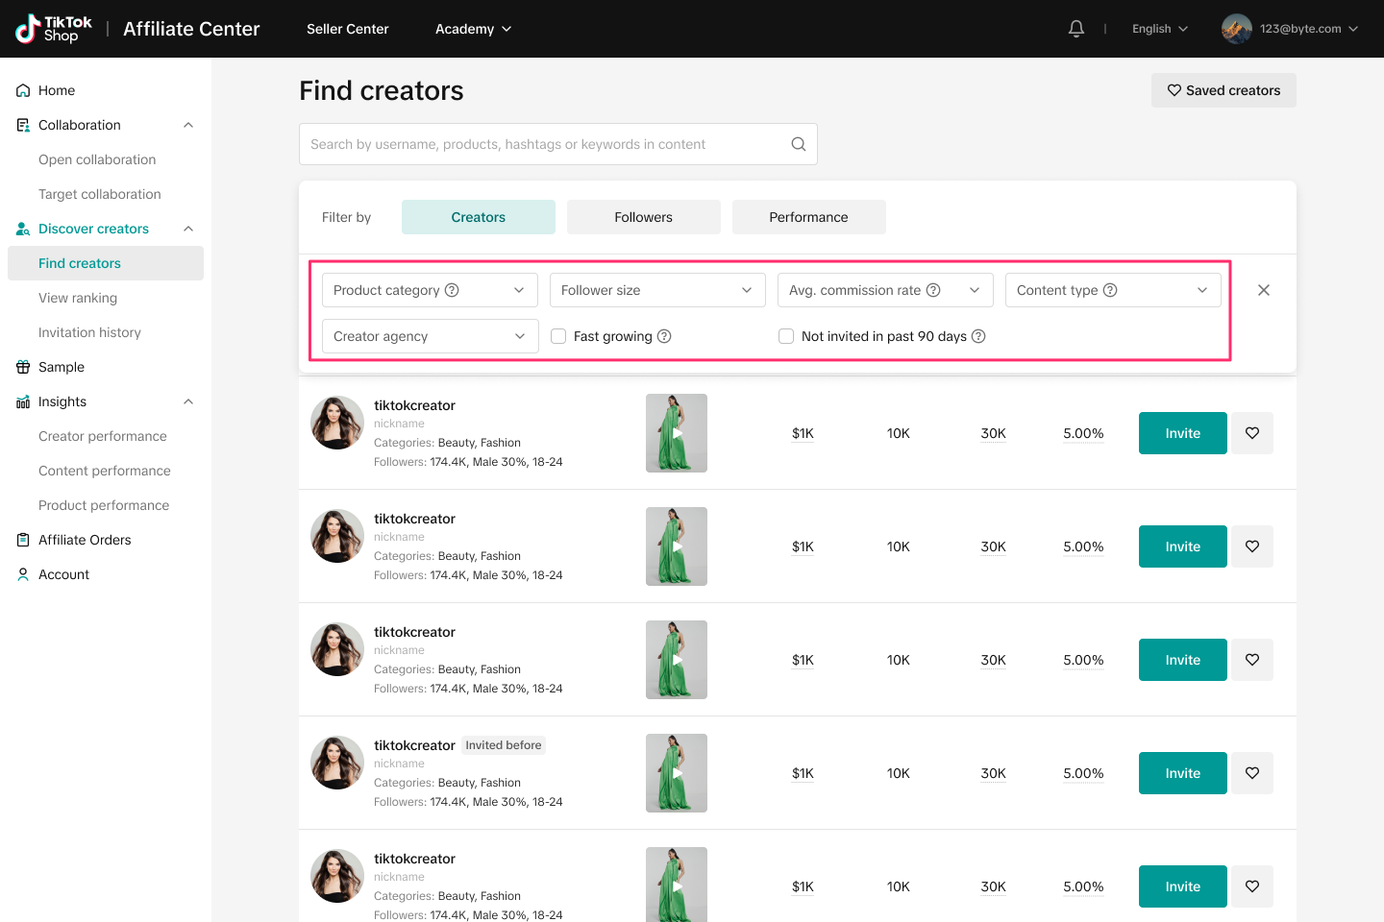Click the Product category help icon
Screen dimensions: 1384x922
pos(452,290)
